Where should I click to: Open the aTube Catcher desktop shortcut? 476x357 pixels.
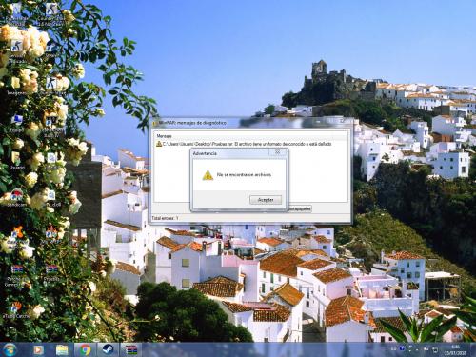[x=16, y=309]
